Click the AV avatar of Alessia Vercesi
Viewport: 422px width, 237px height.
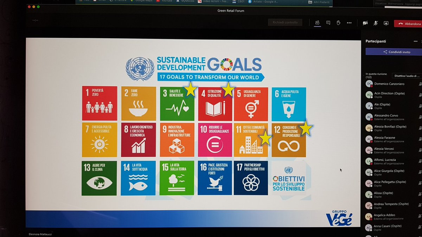click(369, 150)
